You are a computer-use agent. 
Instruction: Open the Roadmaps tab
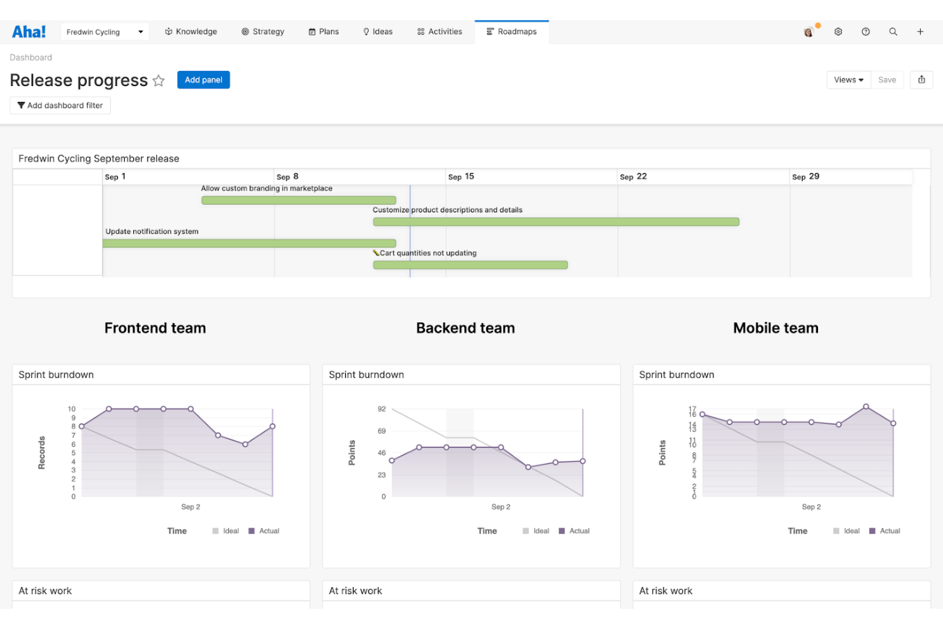pyautogui.click(x=511, y=32)
